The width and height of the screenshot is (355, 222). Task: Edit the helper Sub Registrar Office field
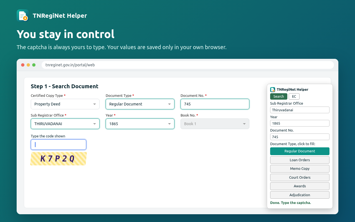300,110
